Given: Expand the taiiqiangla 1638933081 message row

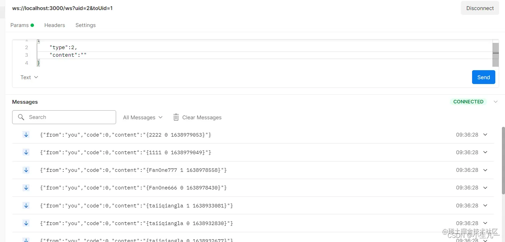Looking at the screenshot, I should tap(485, 206).
